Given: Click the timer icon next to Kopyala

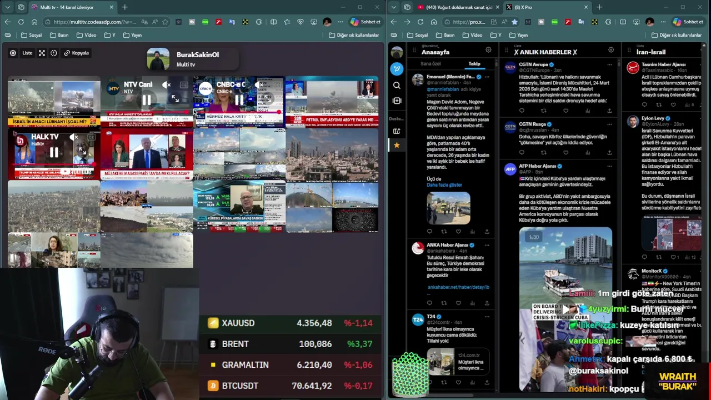Looking at the screenshot, I should click(x=54, y=53).
